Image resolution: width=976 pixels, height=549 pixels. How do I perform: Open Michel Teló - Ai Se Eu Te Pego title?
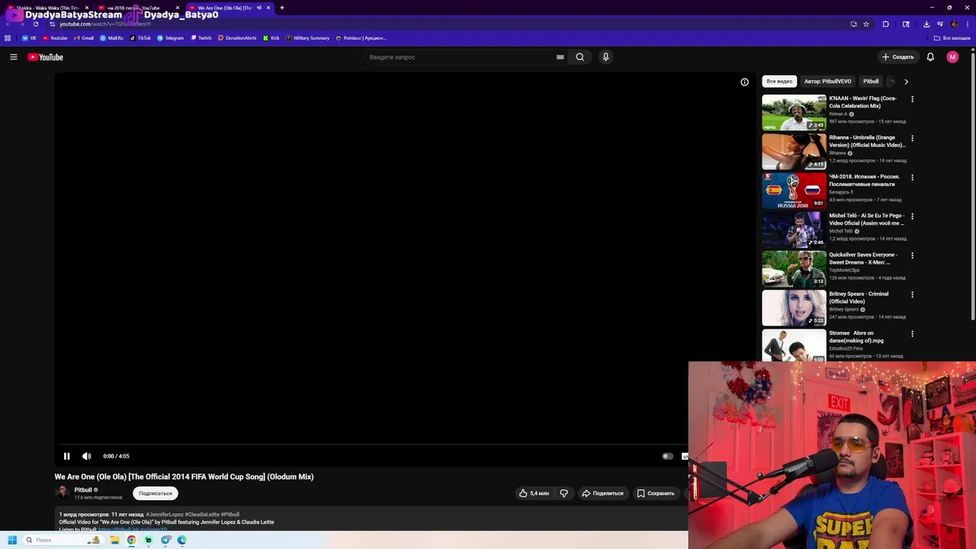coord(867,220)
